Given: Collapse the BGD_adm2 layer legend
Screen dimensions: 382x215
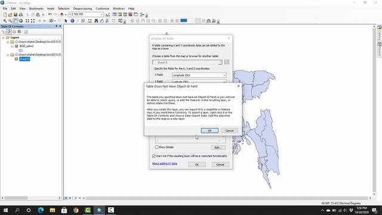Looking at the screenshot, I should point(12,46).
